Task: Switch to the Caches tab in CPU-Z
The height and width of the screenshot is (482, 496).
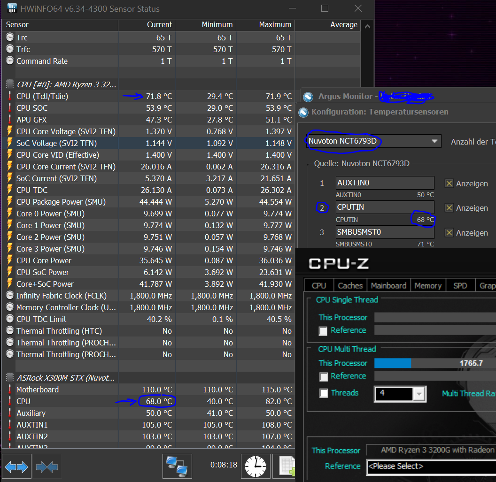Action: point(350,285)
